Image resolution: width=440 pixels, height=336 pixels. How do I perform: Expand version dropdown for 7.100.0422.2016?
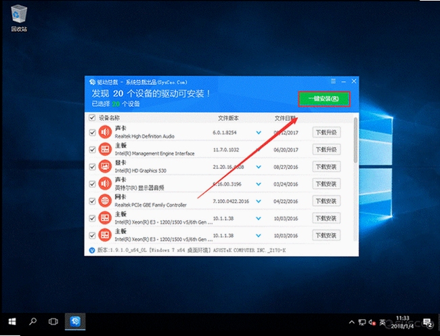tap(259, 201)
